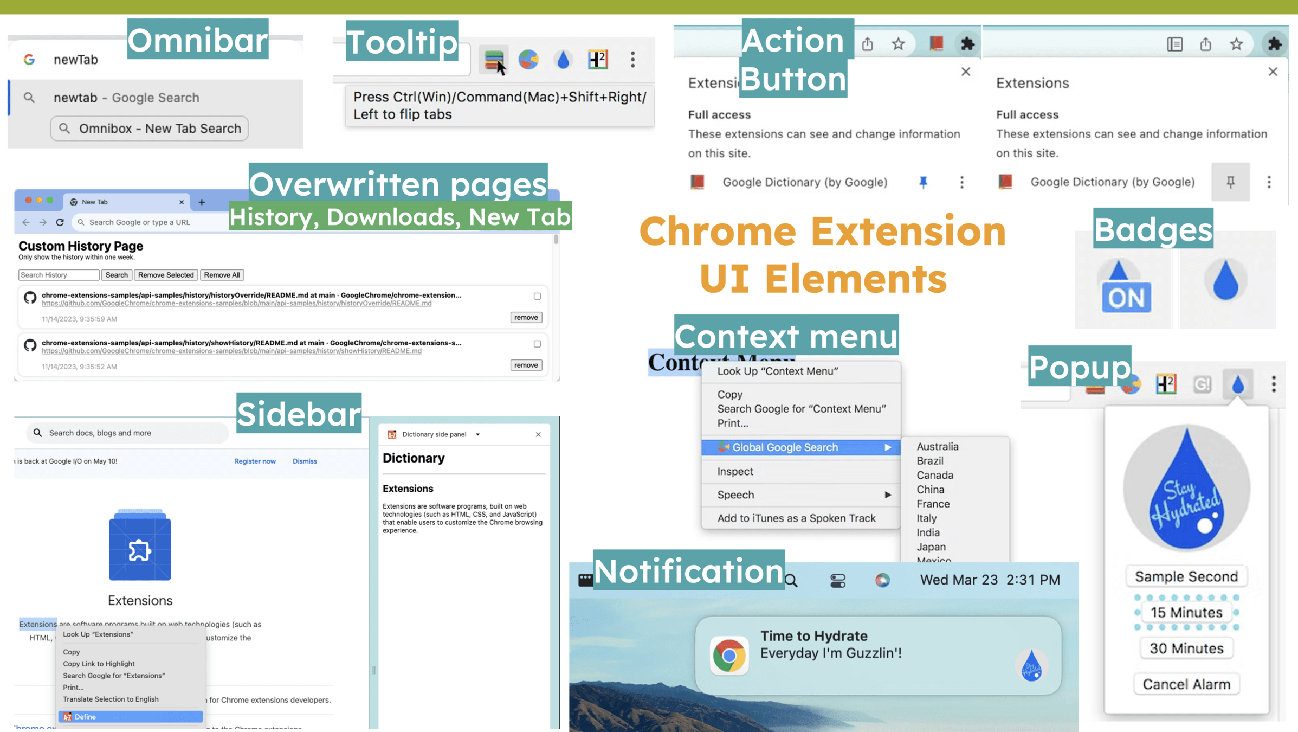
Task: Click the blue water drop icon in Tooltip toolbar
Action: pos(563,60)
